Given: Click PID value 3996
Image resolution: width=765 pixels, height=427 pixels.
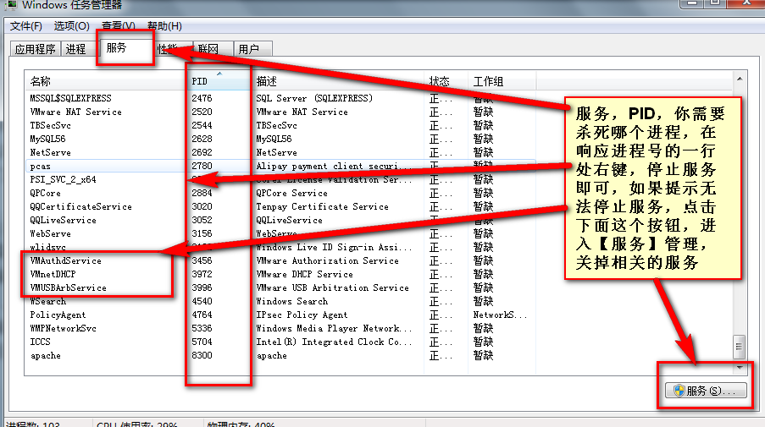Looking at the screenshot, I should 202,287.
